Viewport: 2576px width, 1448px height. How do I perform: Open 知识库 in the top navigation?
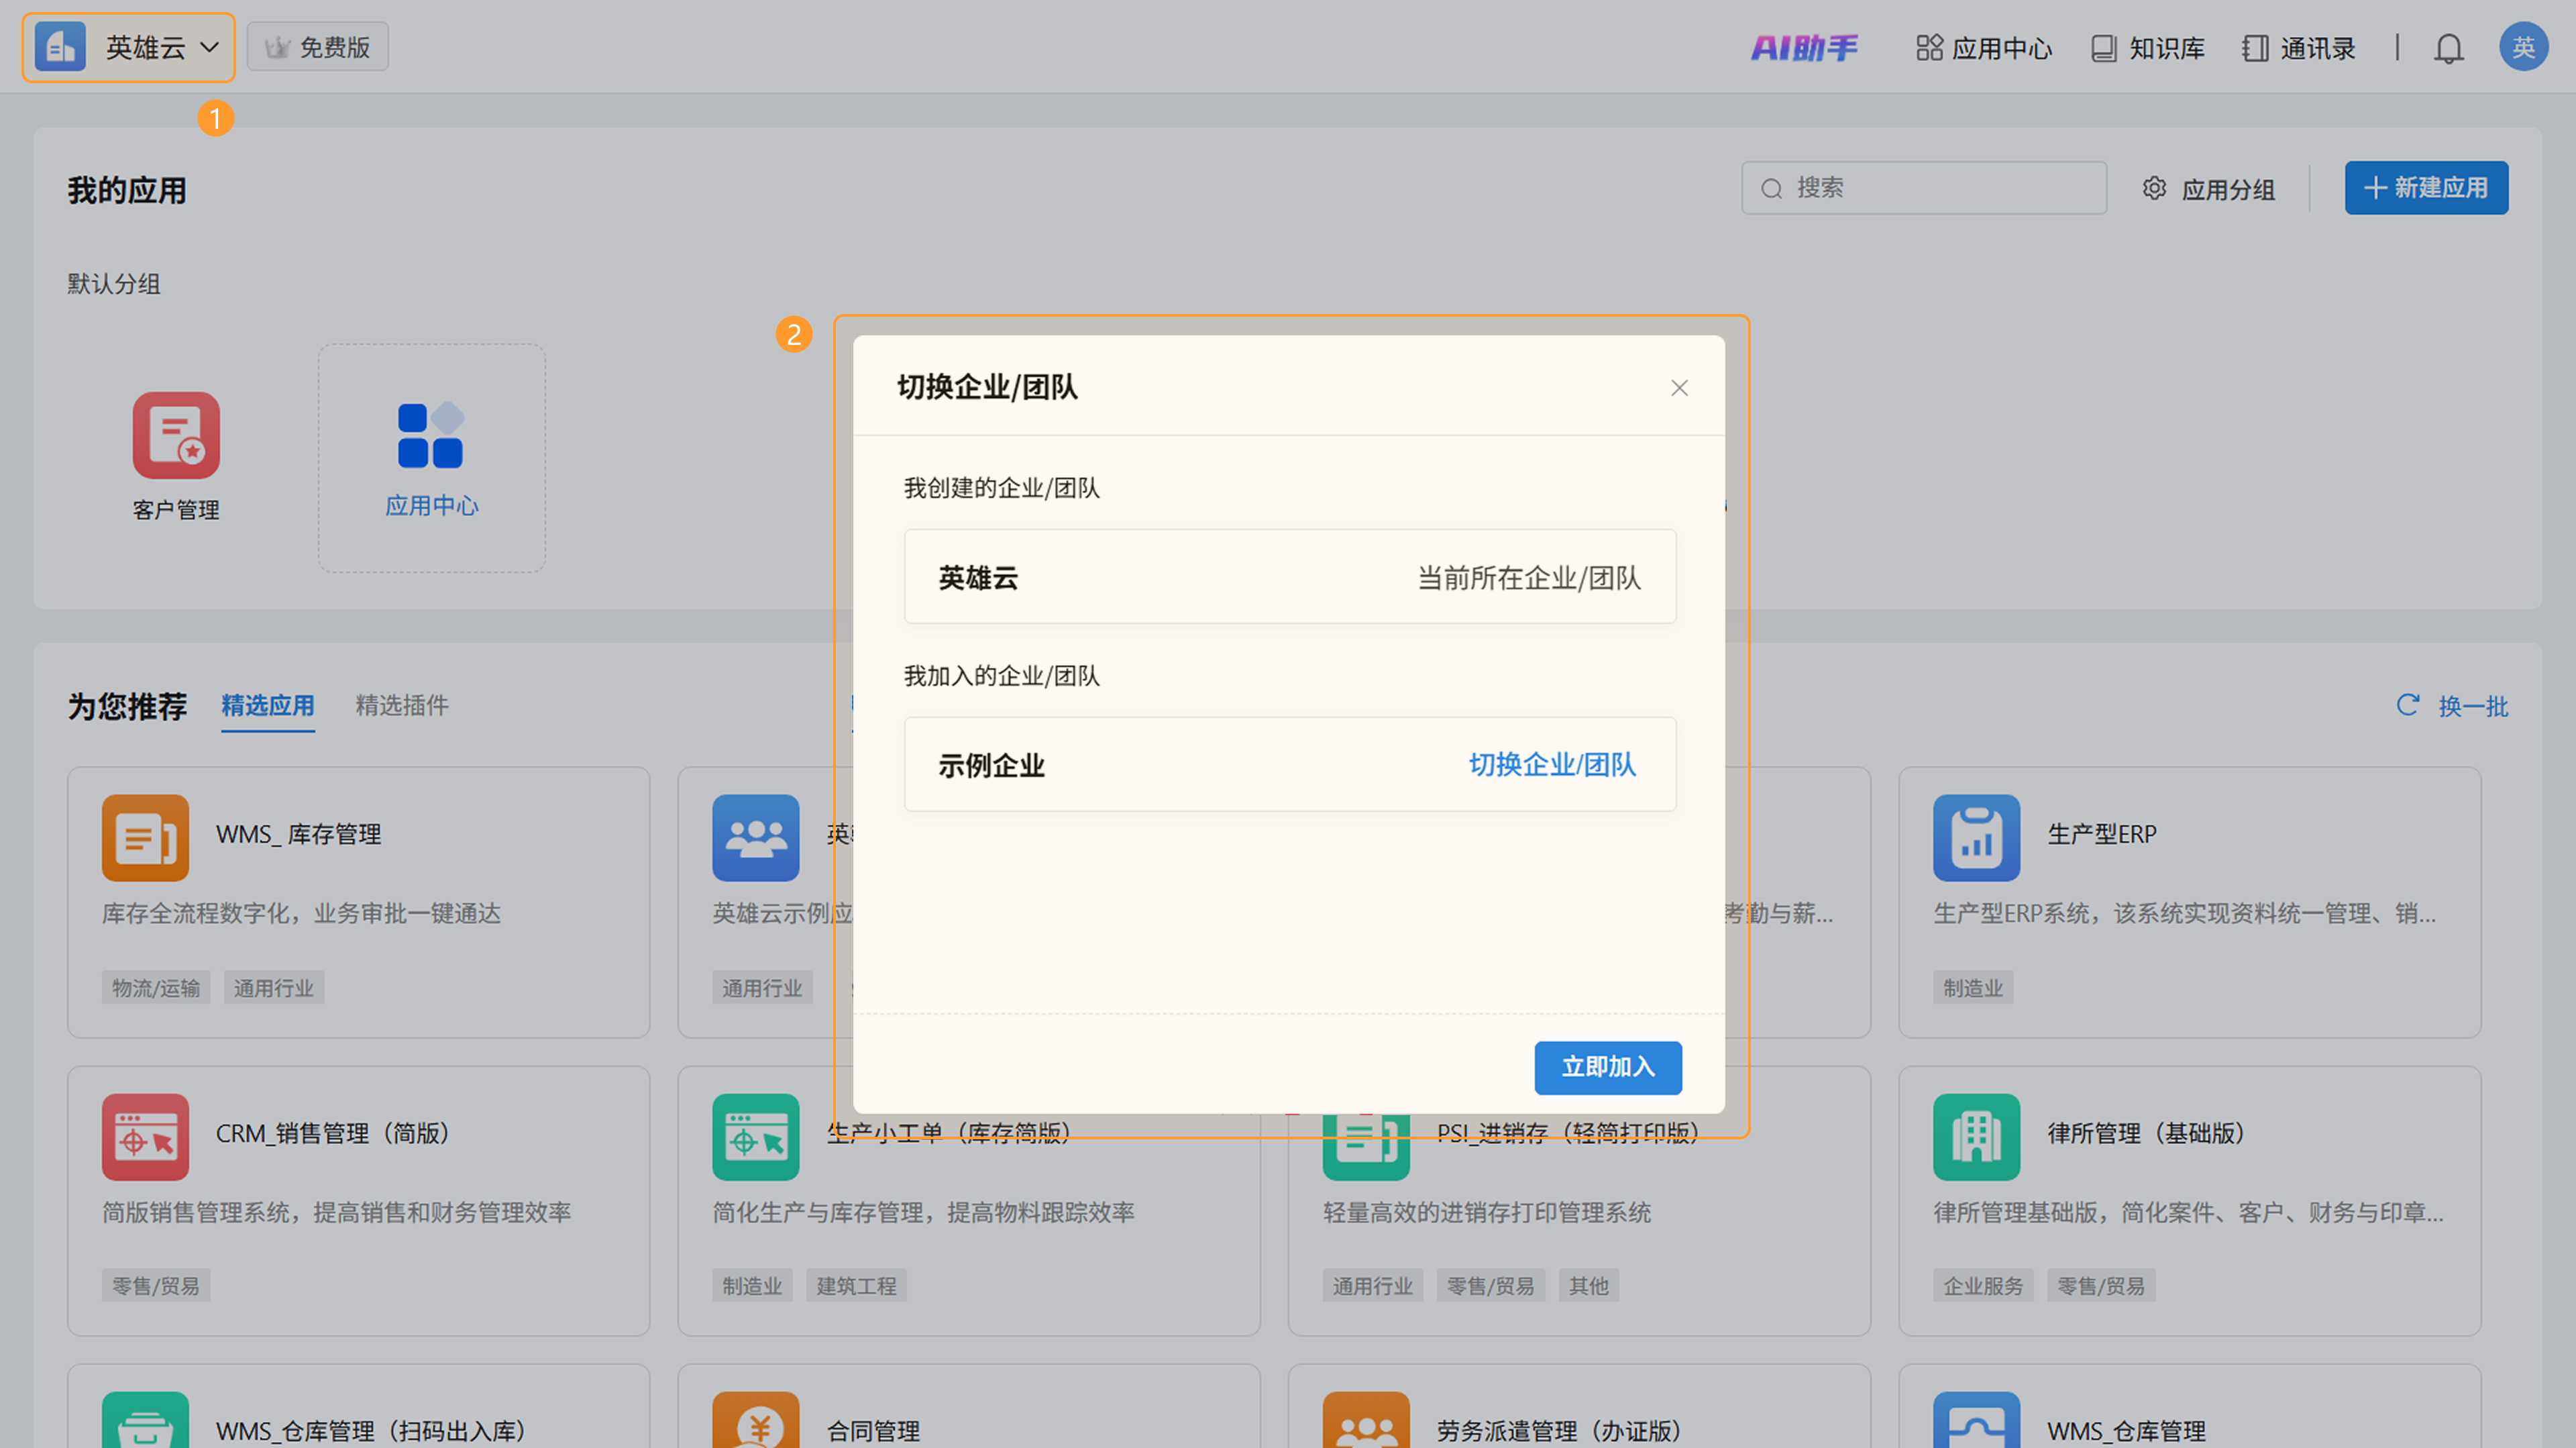click(x=2148, y=48)
